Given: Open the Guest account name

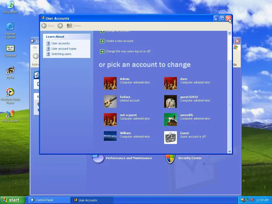Looking at the screenshot, I should pyautogui.click(x=184, y=133).
